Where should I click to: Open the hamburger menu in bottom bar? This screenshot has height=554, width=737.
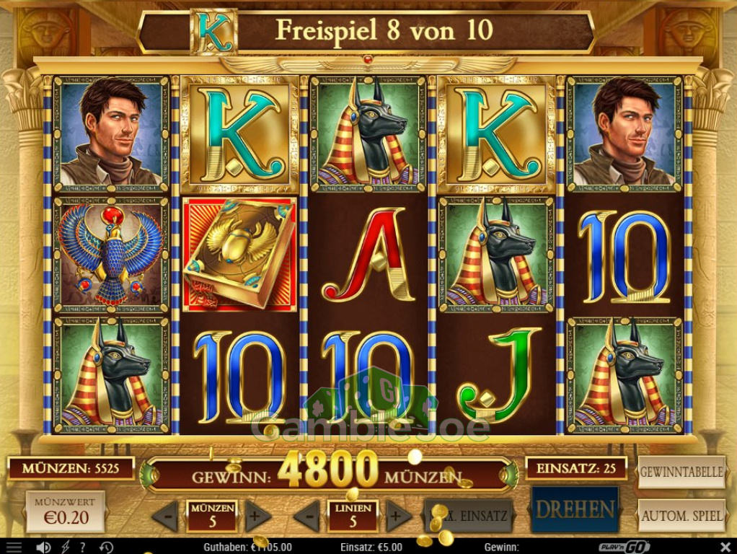click(13, 547)
